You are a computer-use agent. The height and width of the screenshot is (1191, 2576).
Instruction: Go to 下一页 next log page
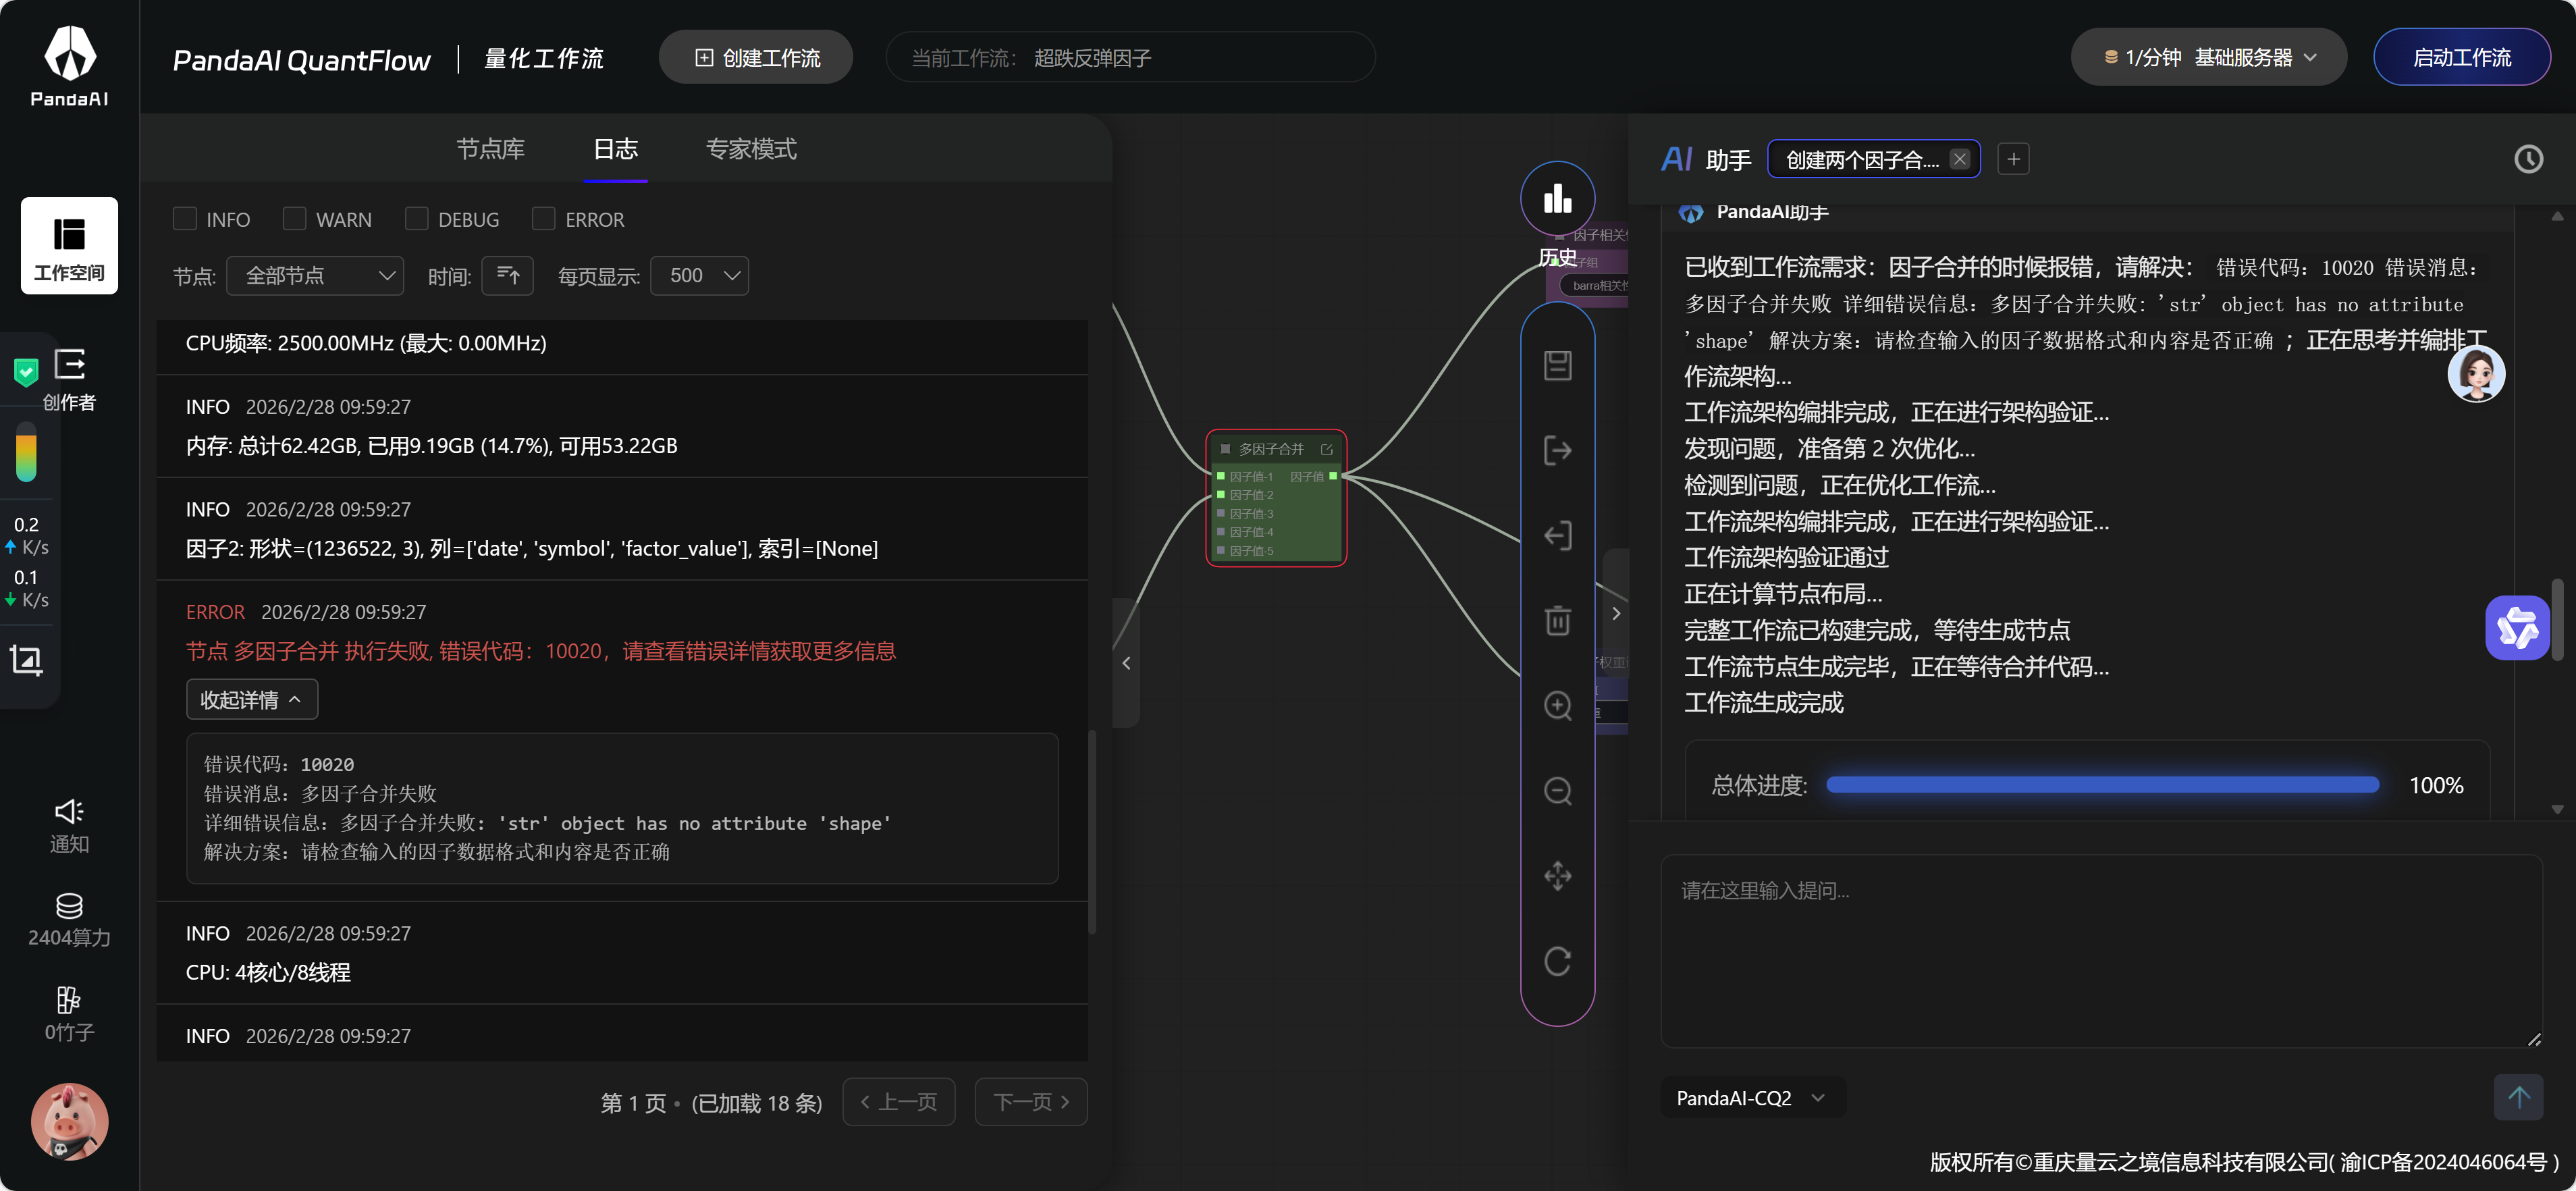tap(1031, 1101)
